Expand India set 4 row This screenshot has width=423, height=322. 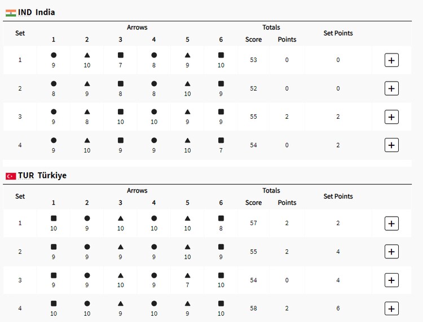(391, 145)
